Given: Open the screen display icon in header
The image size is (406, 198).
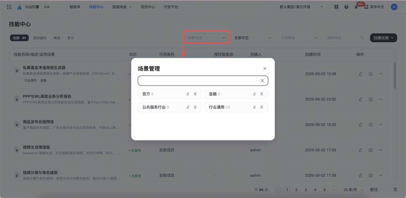Looking at the screenshot, I should [x=336, y=7].
